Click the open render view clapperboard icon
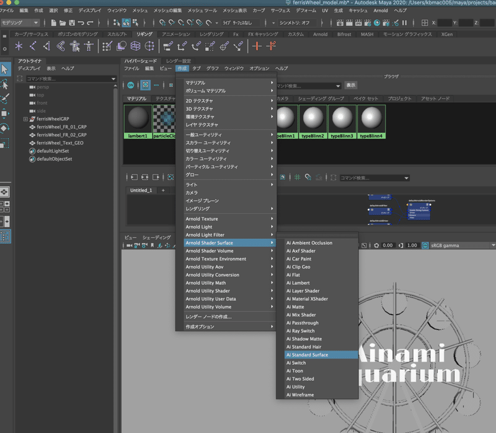 [x=340, y=23]
